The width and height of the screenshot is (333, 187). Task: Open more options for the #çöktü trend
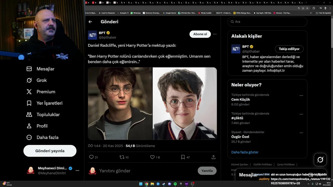(301, 114)
